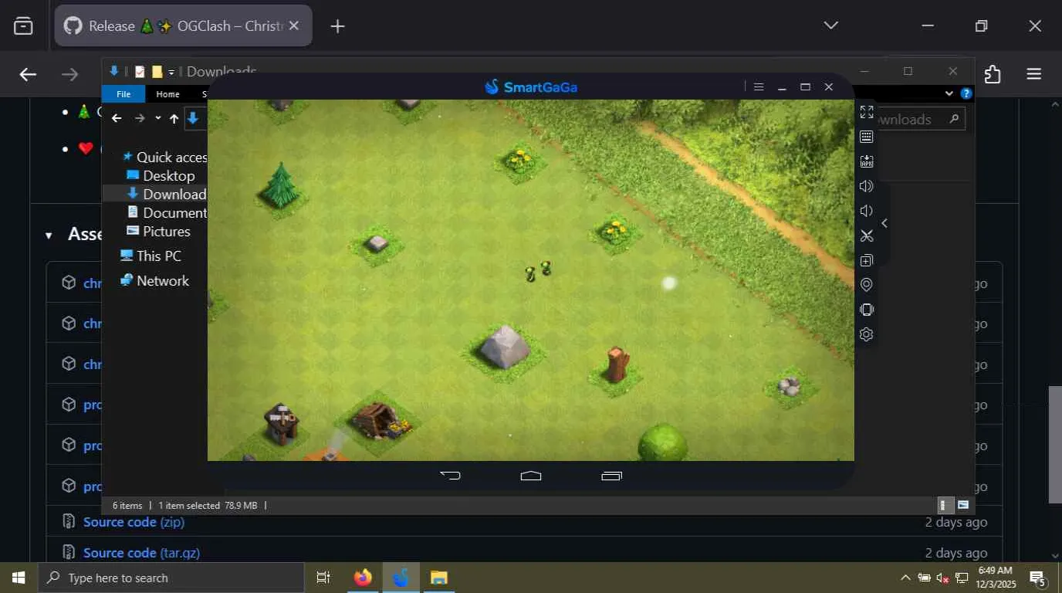Viewport: 1062px width, 593px height.
Task: Click the muted volume icon in system tray
Action: [x=942, y=578]
